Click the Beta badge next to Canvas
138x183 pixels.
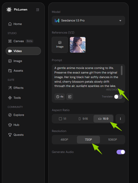[29, 41]
